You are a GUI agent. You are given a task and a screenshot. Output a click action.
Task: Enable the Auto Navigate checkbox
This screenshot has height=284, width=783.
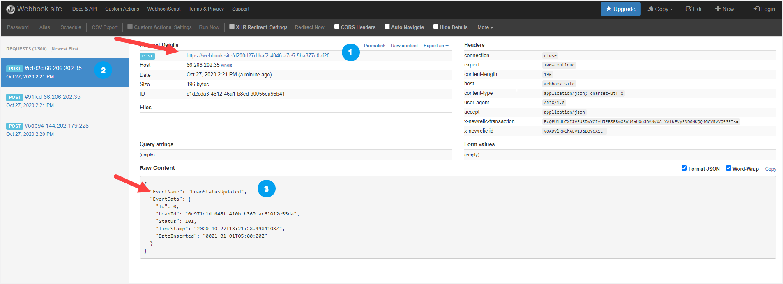(x=387, y=27)
